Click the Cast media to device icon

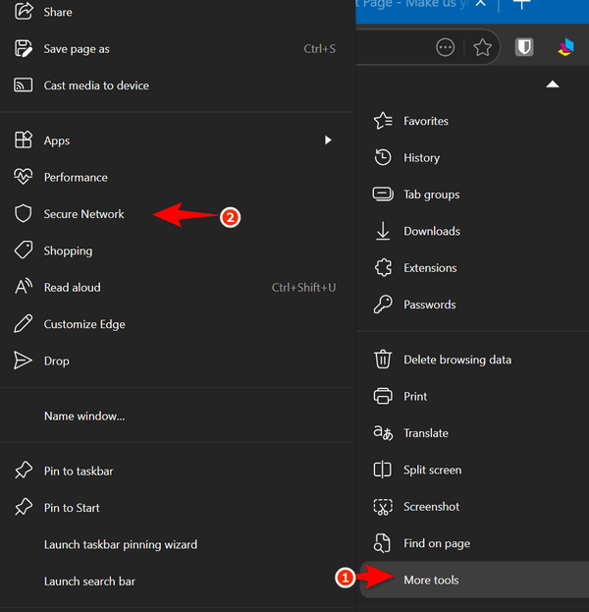pos(24,85)
